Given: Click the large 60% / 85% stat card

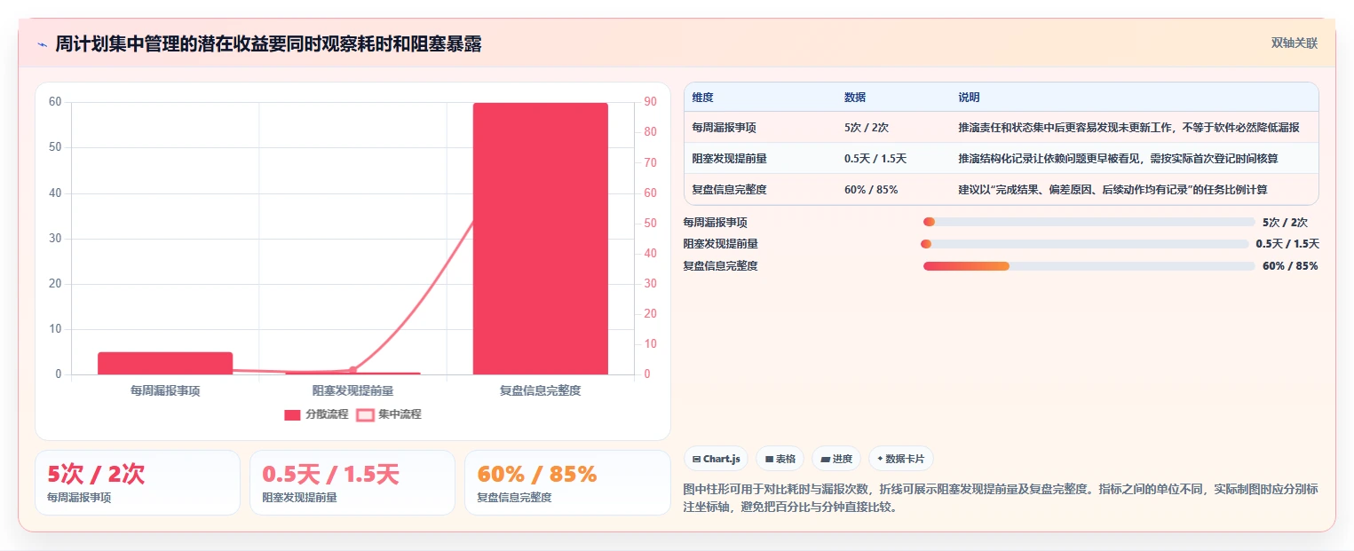Looking at the screenshot, I should [x=567, y=483].
